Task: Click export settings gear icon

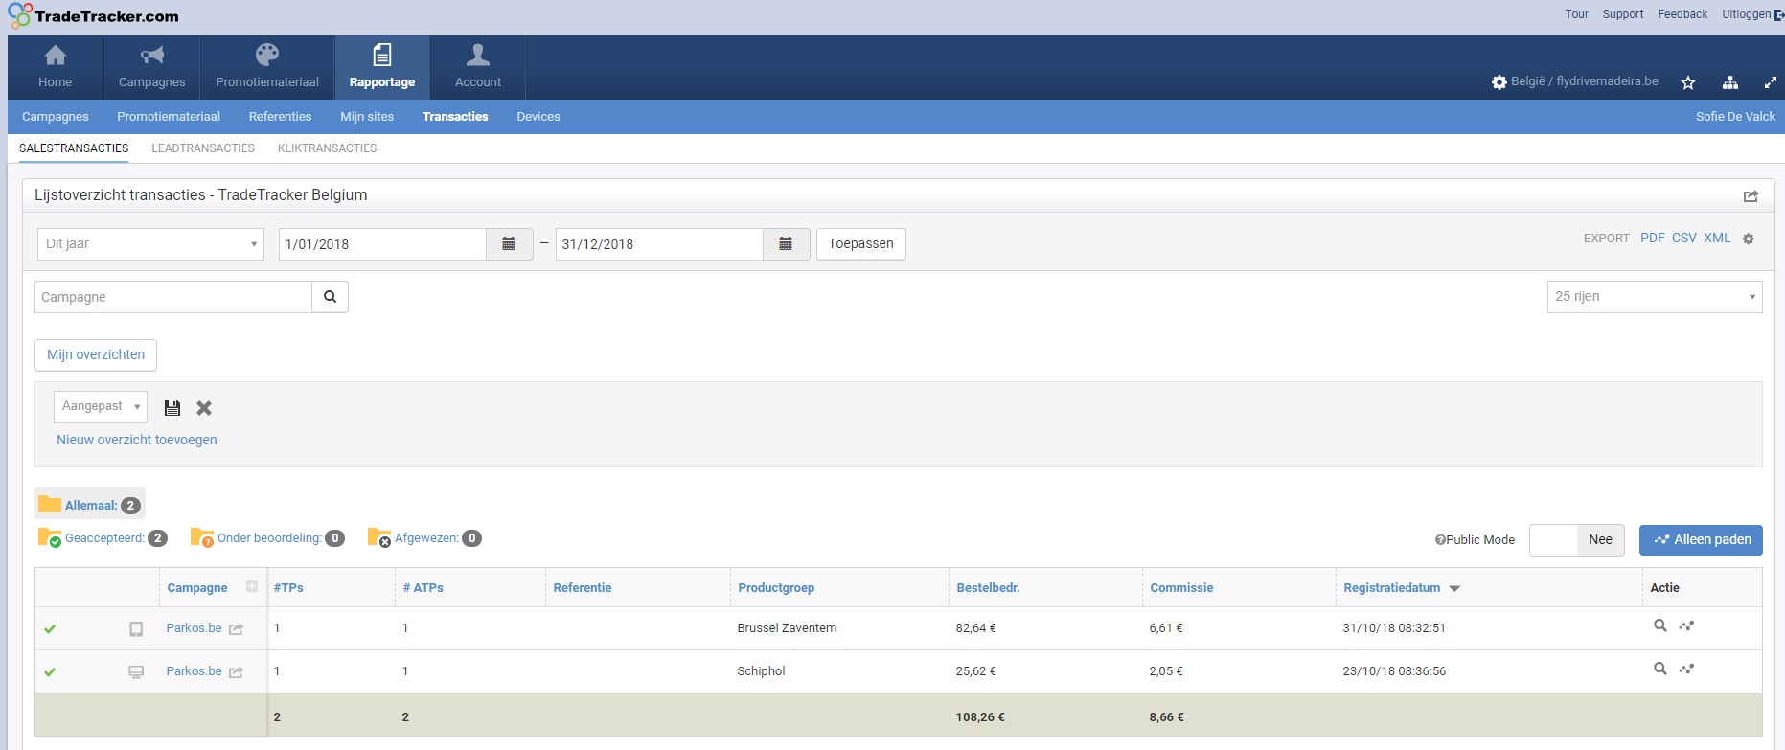Action: coord(1749,239)
